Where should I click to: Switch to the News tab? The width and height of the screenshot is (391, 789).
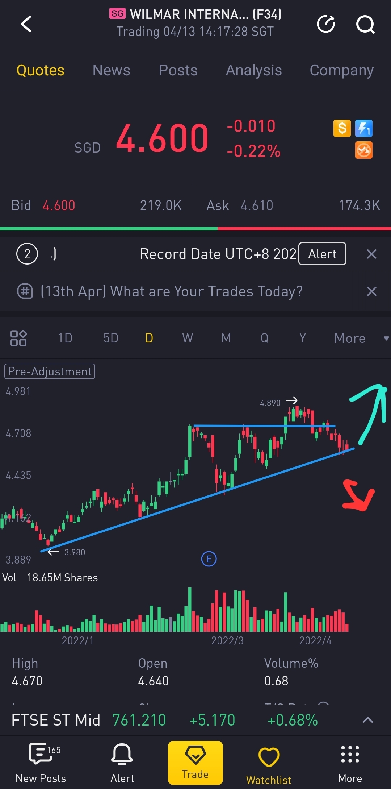tap(111, 70)
